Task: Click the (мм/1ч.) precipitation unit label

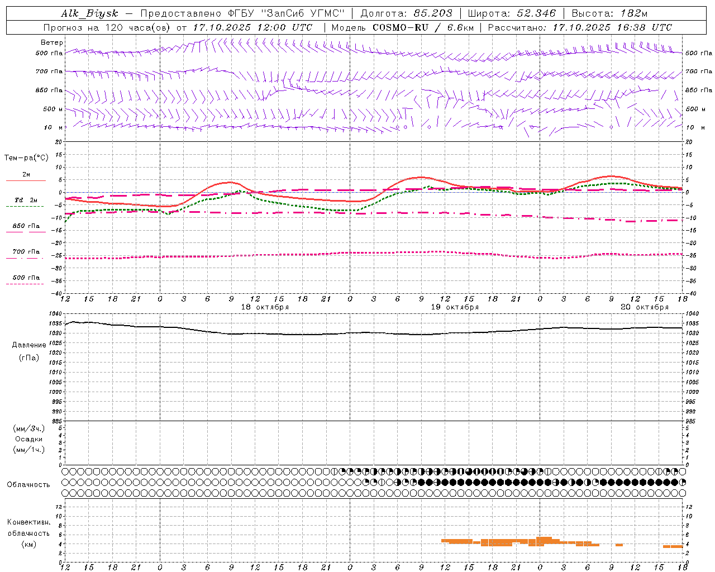Action: [29, 450]
